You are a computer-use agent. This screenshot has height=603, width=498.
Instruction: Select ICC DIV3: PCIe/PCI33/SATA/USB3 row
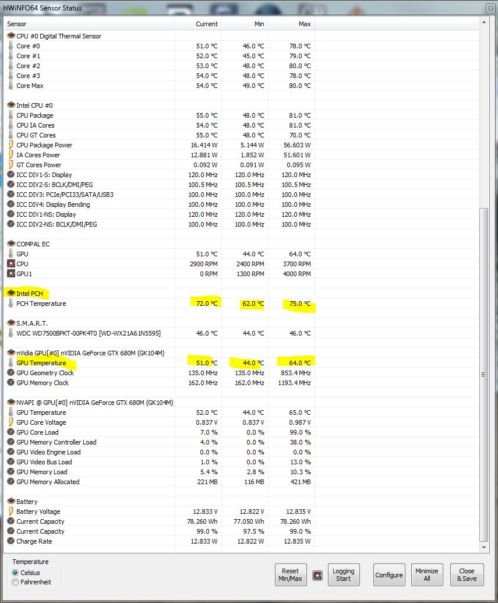point(159,195)
